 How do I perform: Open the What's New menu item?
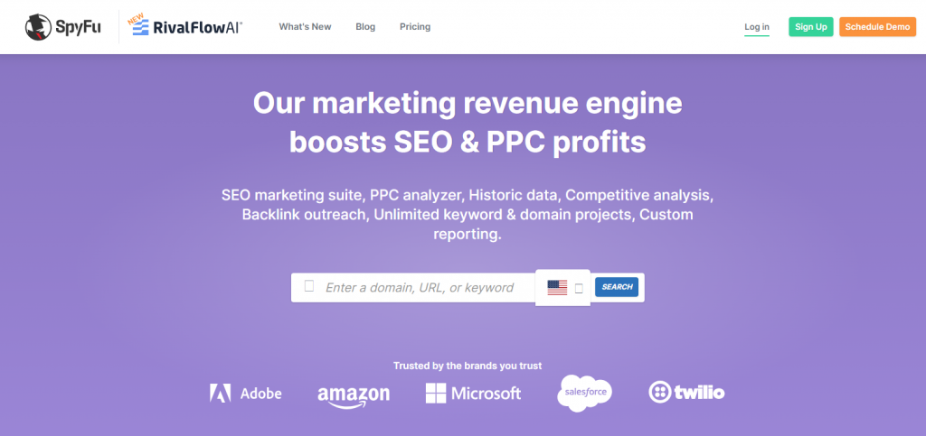pos(306,26)
